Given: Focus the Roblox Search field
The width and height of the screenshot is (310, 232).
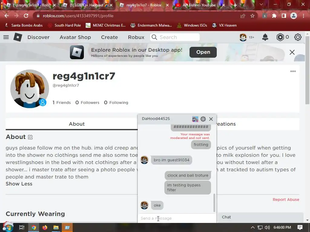Looking at the screenshot, I should (x=175, y=37).
